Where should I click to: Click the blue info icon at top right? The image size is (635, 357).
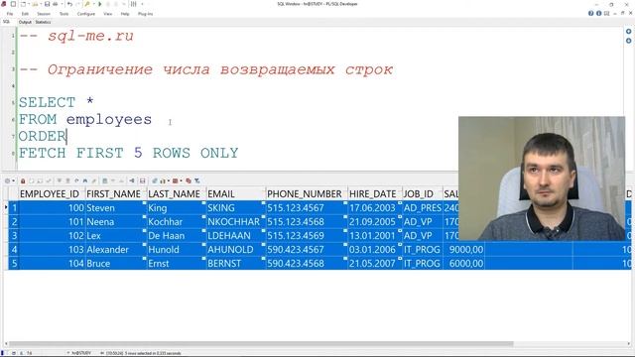point(598,13)
